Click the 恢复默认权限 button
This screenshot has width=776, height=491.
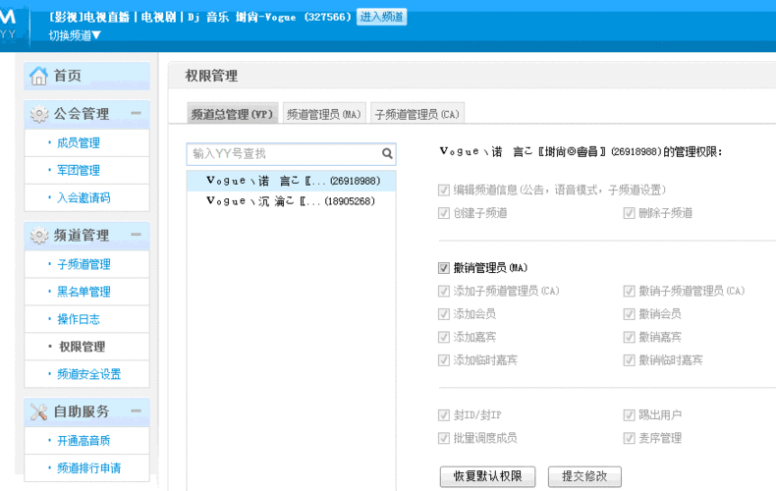click(487, 476)
